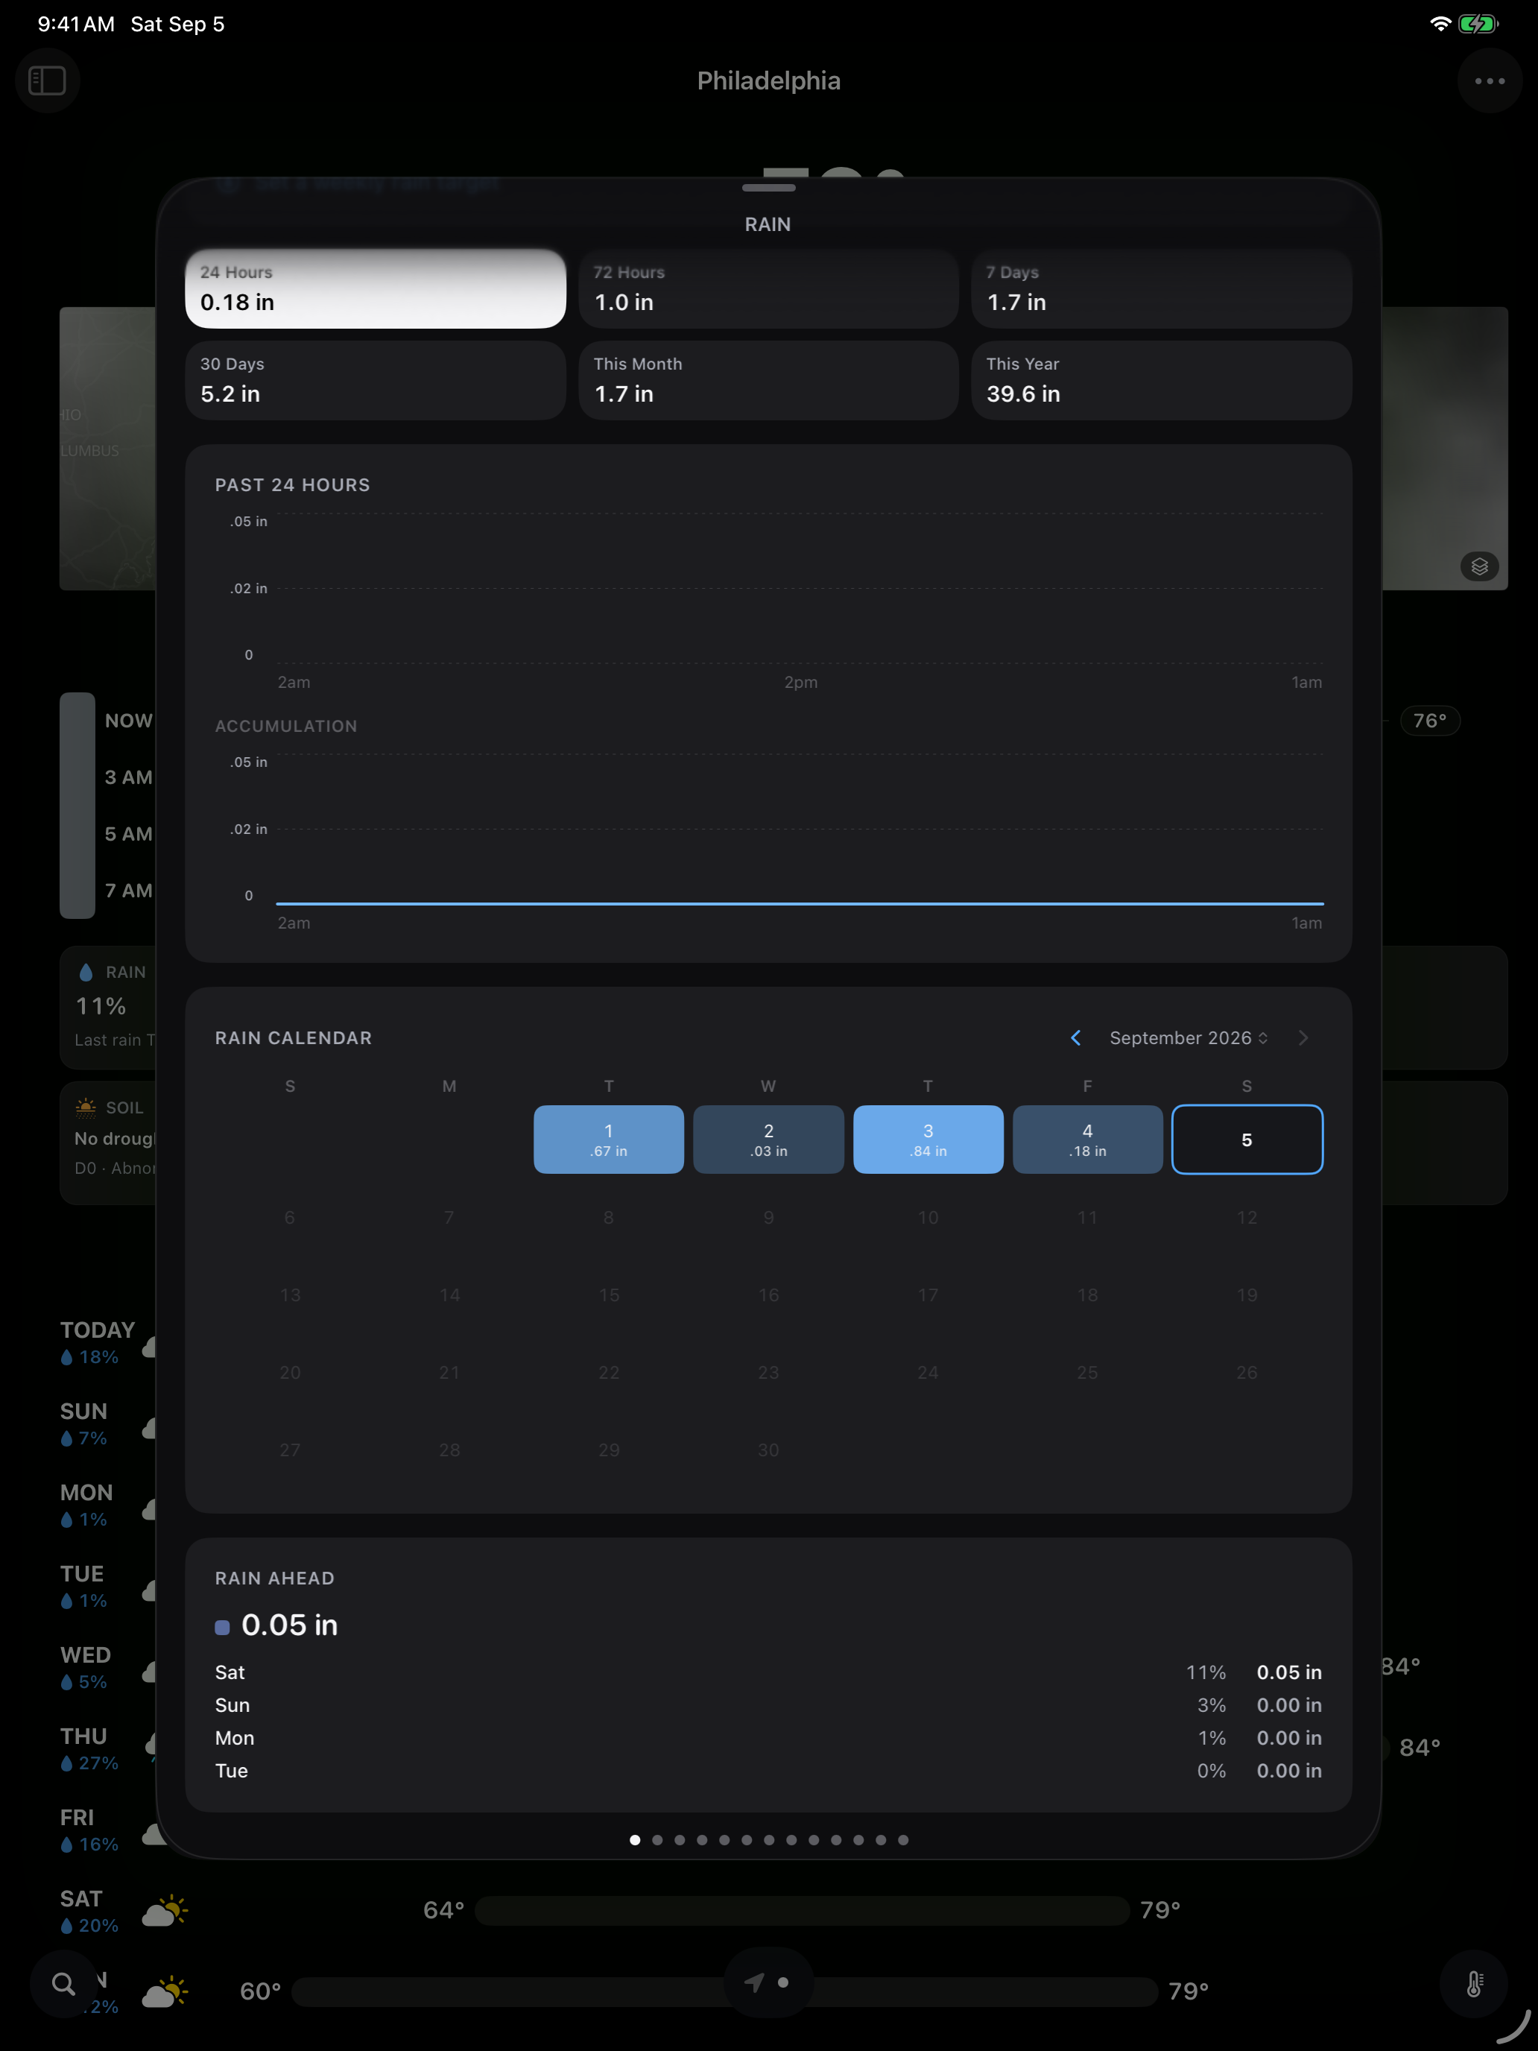Select September 4 with .18 in
1538x2051 pixels.
pyautogui.click(x=1087, y=1140)
